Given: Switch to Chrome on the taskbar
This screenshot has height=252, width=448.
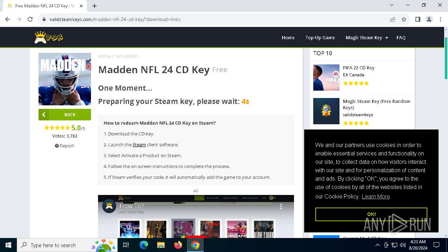Looking at the screenshot, I should 195,245.
